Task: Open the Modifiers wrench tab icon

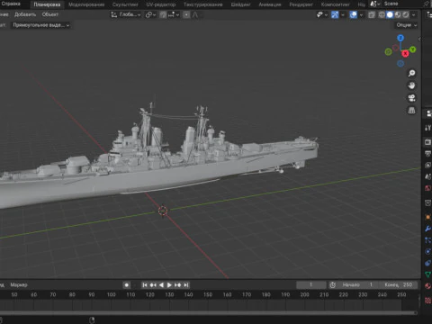Action: (x=428, y=229)
